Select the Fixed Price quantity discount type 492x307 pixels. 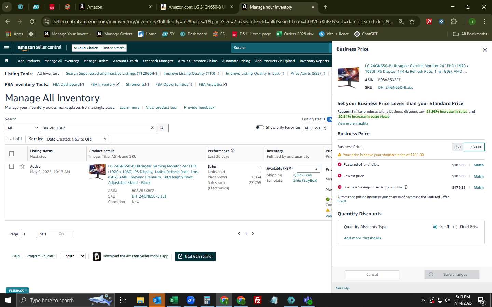click(455, 227)
